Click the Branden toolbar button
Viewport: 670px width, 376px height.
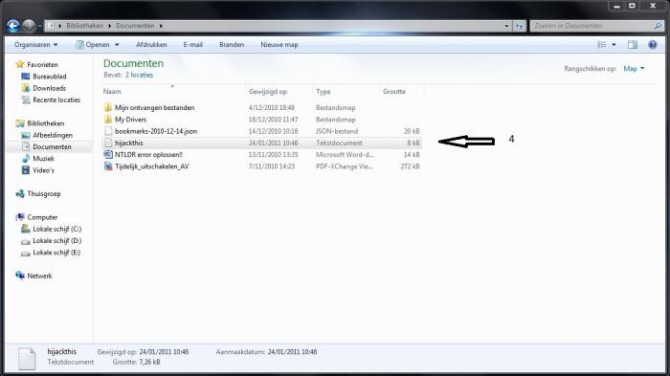coord(232,44)
